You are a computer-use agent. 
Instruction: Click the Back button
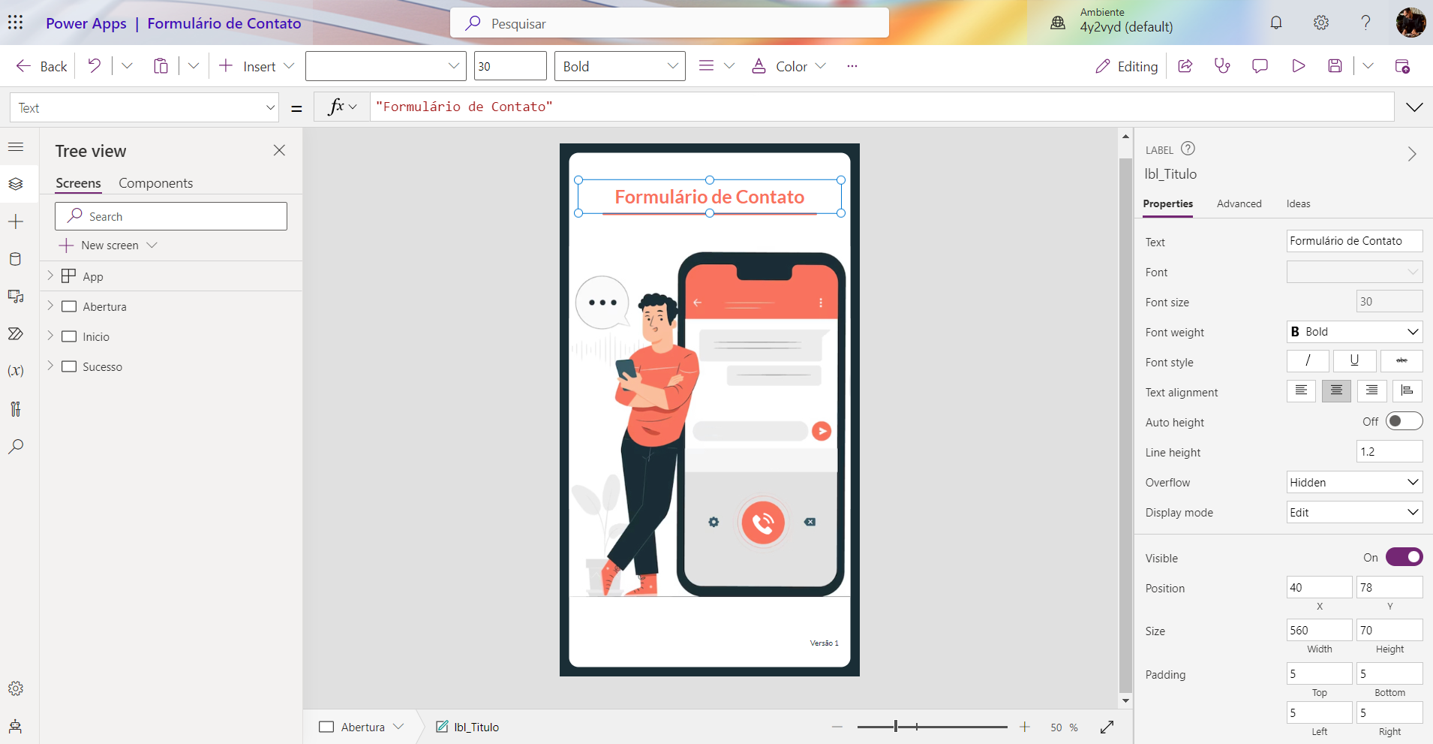pos(42,66)
